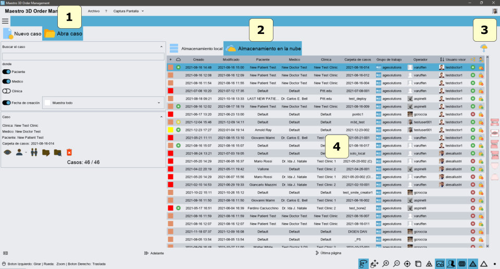500x269 pixels.
Task: Click the yellow color marker of Arnold Ray row
Action: (171, 130)
